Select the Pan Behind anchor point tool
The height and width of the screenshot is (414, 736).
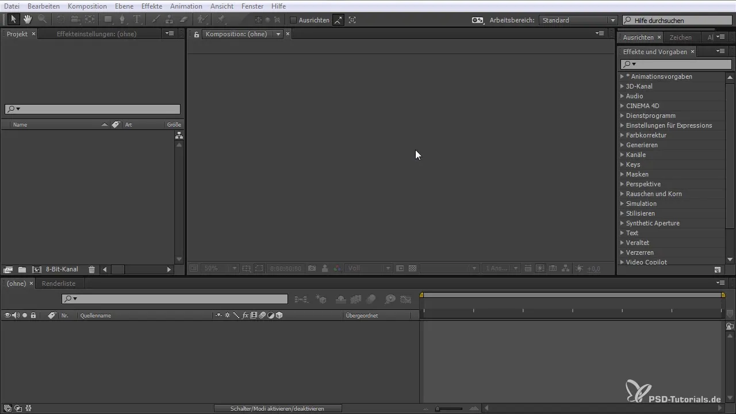point(89,20)
